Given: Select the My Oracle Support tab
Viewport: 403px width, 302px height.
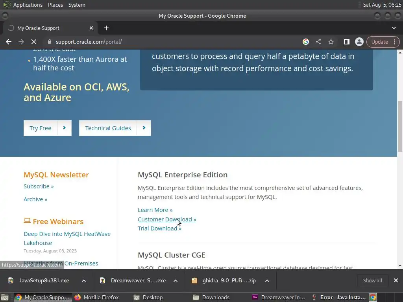Looking at the screenshot, I should point(50,28).
